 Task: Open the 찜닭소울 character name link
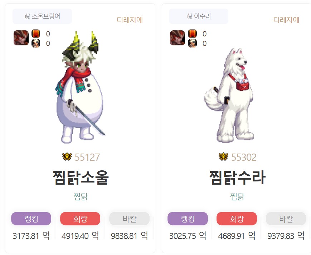coord(81,177)
